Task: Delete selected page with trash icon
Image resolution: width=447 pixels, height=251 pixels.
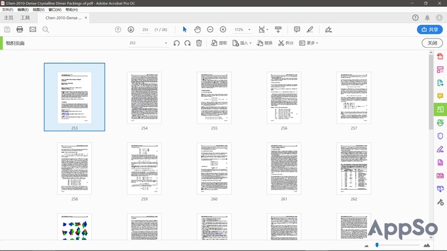Action: point(199,43)
